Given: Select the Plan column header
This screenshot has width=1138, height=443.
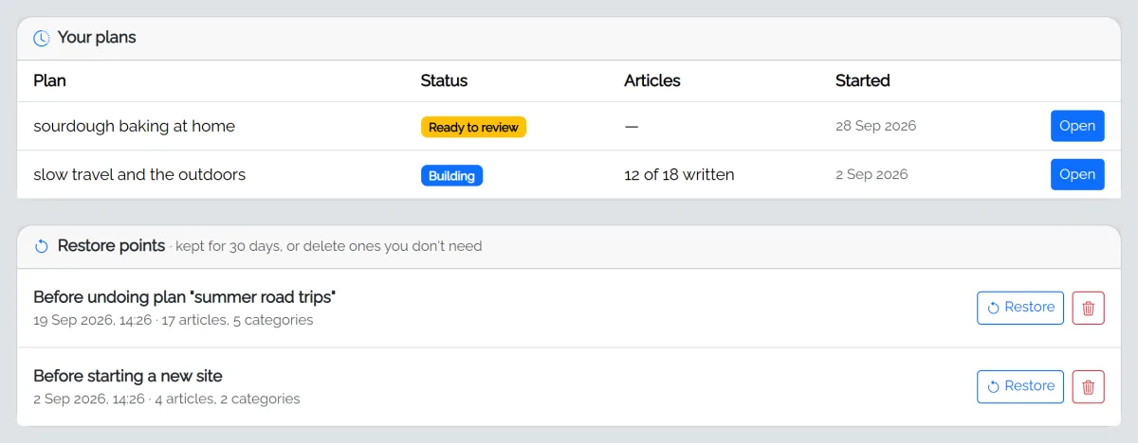Looking at the screenshot, I should (49, 80).
